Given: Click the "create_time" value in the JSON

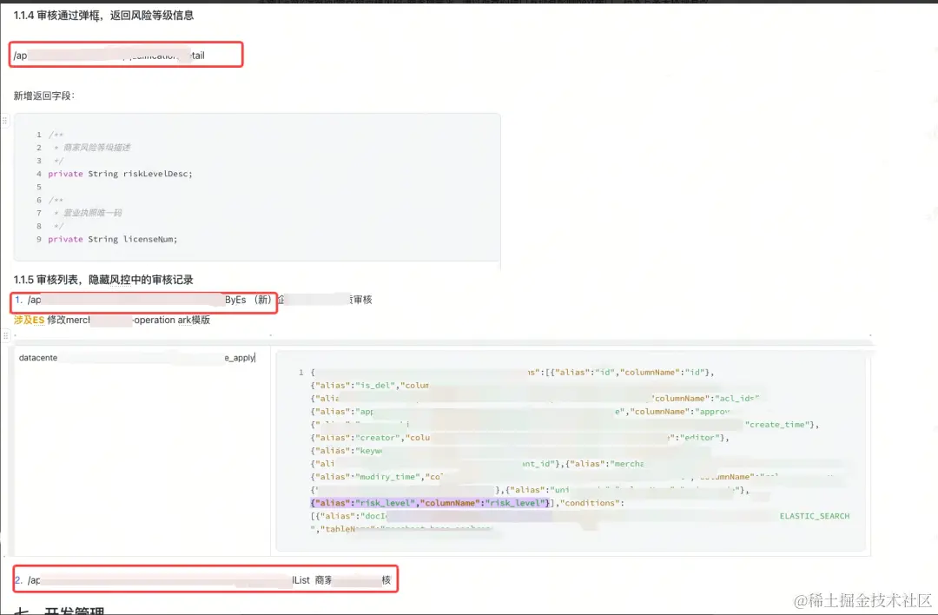Looking at the screenshot, I should (x=779, y=425).
